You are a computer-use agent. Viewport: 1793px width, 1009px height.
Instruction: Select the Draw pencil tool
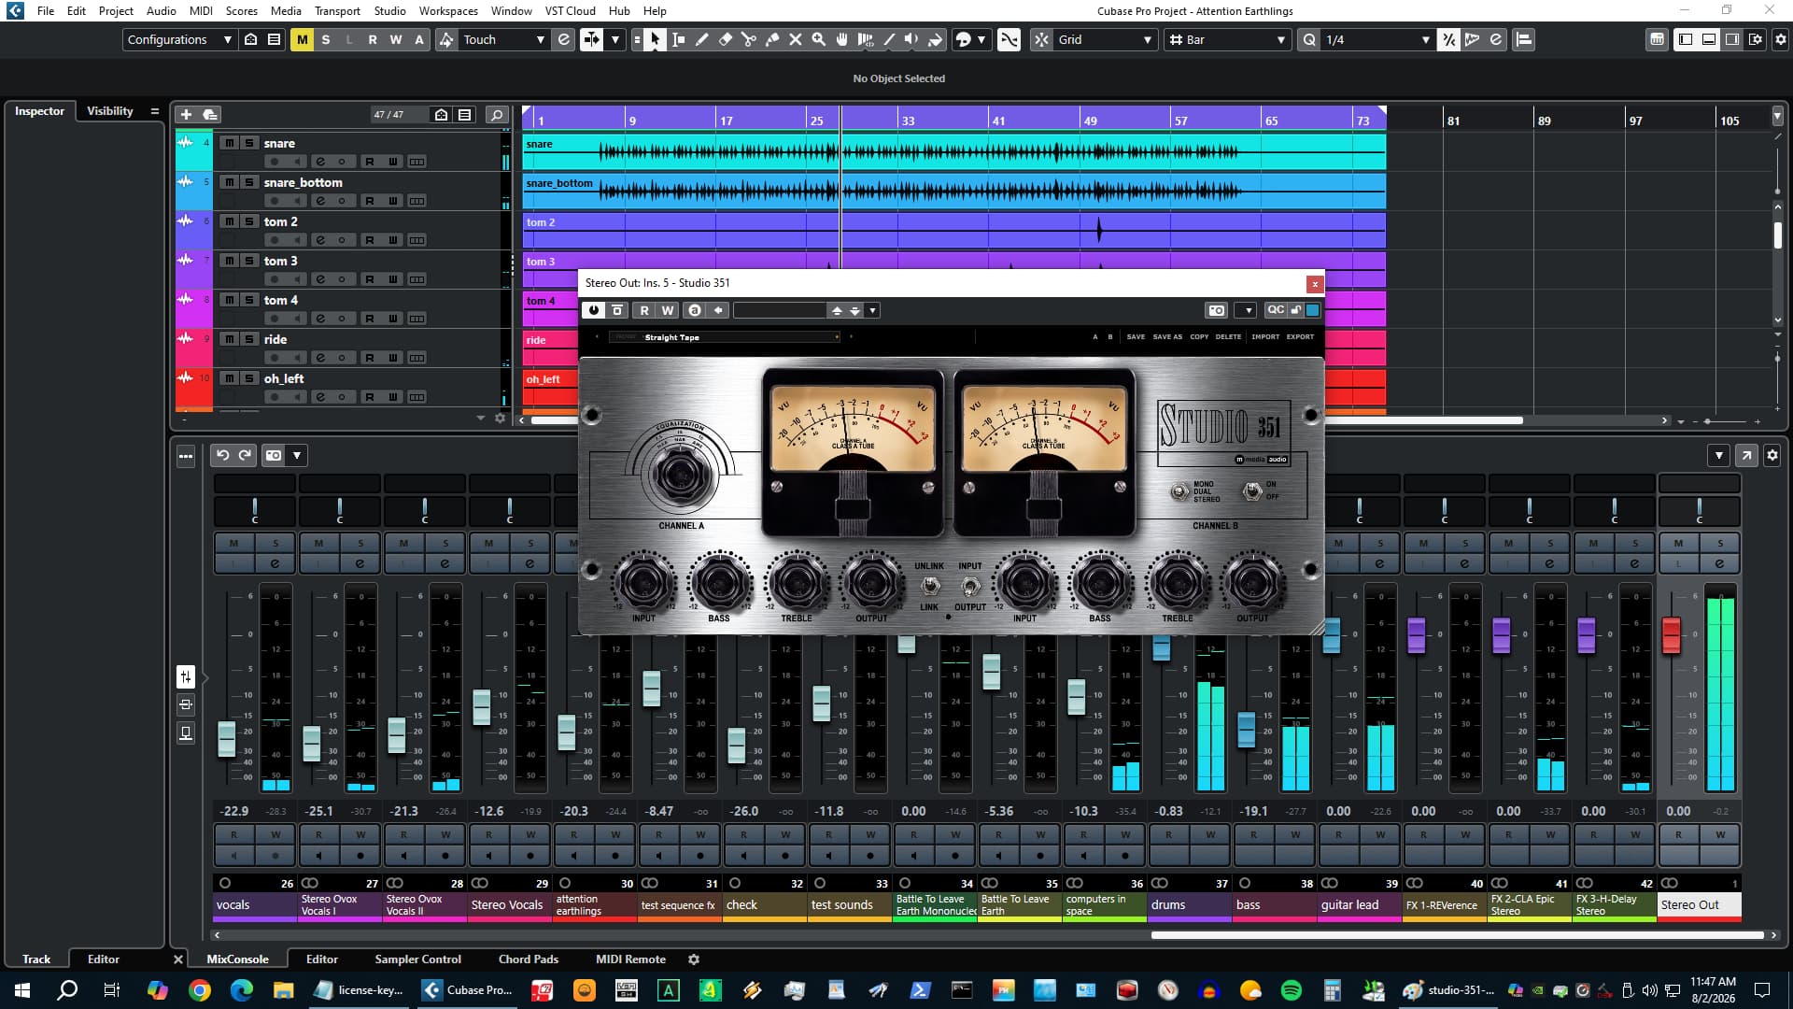(x=702, y=39)
